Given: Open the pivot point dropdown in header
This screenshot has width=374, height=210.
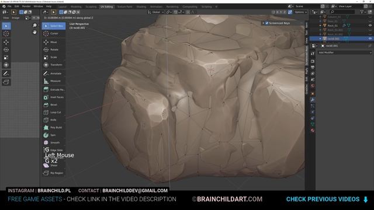Looking at the screenshot, I should tap(168, 12).
